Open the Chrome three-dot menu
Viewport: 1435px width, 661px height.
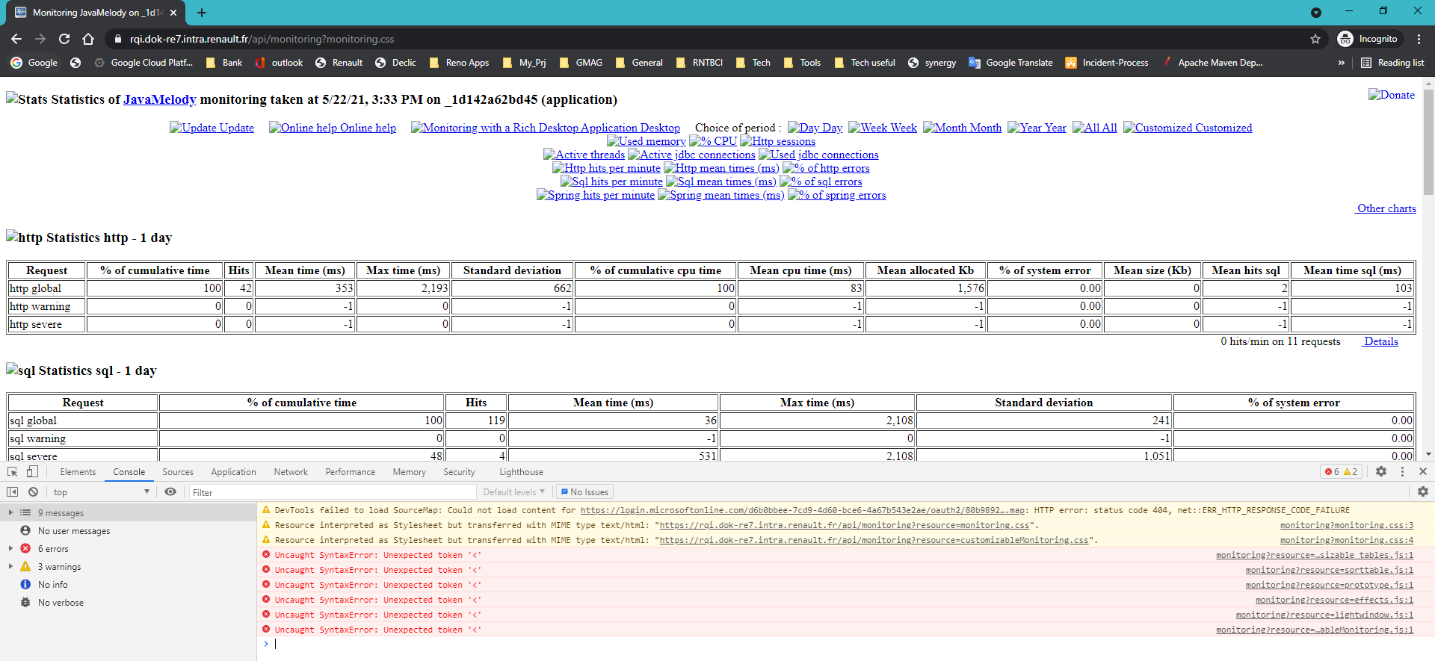point(1419,39)
